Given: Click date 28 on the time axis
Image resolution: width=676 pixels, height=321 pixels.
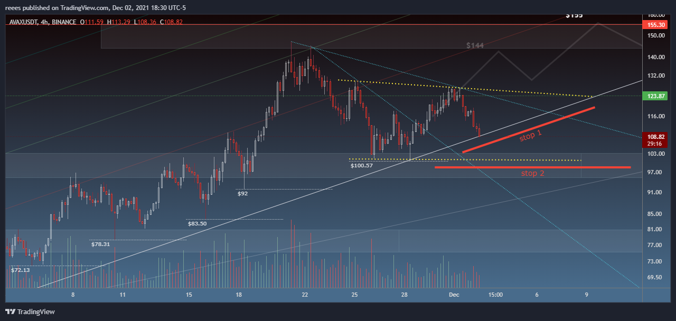Looking at the screenshot, I should coord(404,295).
